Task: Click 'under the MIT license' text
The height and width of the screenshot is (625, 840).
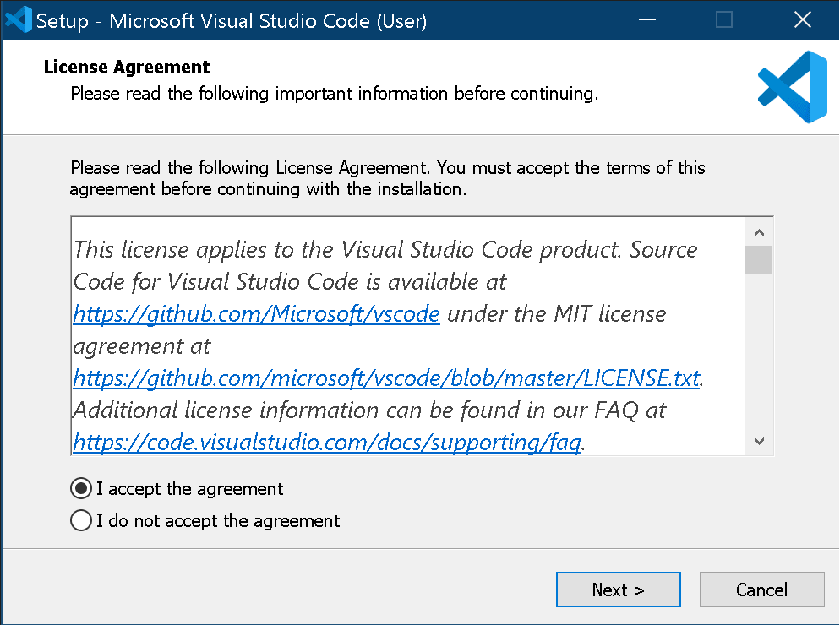Action: [x=557, y=314]
